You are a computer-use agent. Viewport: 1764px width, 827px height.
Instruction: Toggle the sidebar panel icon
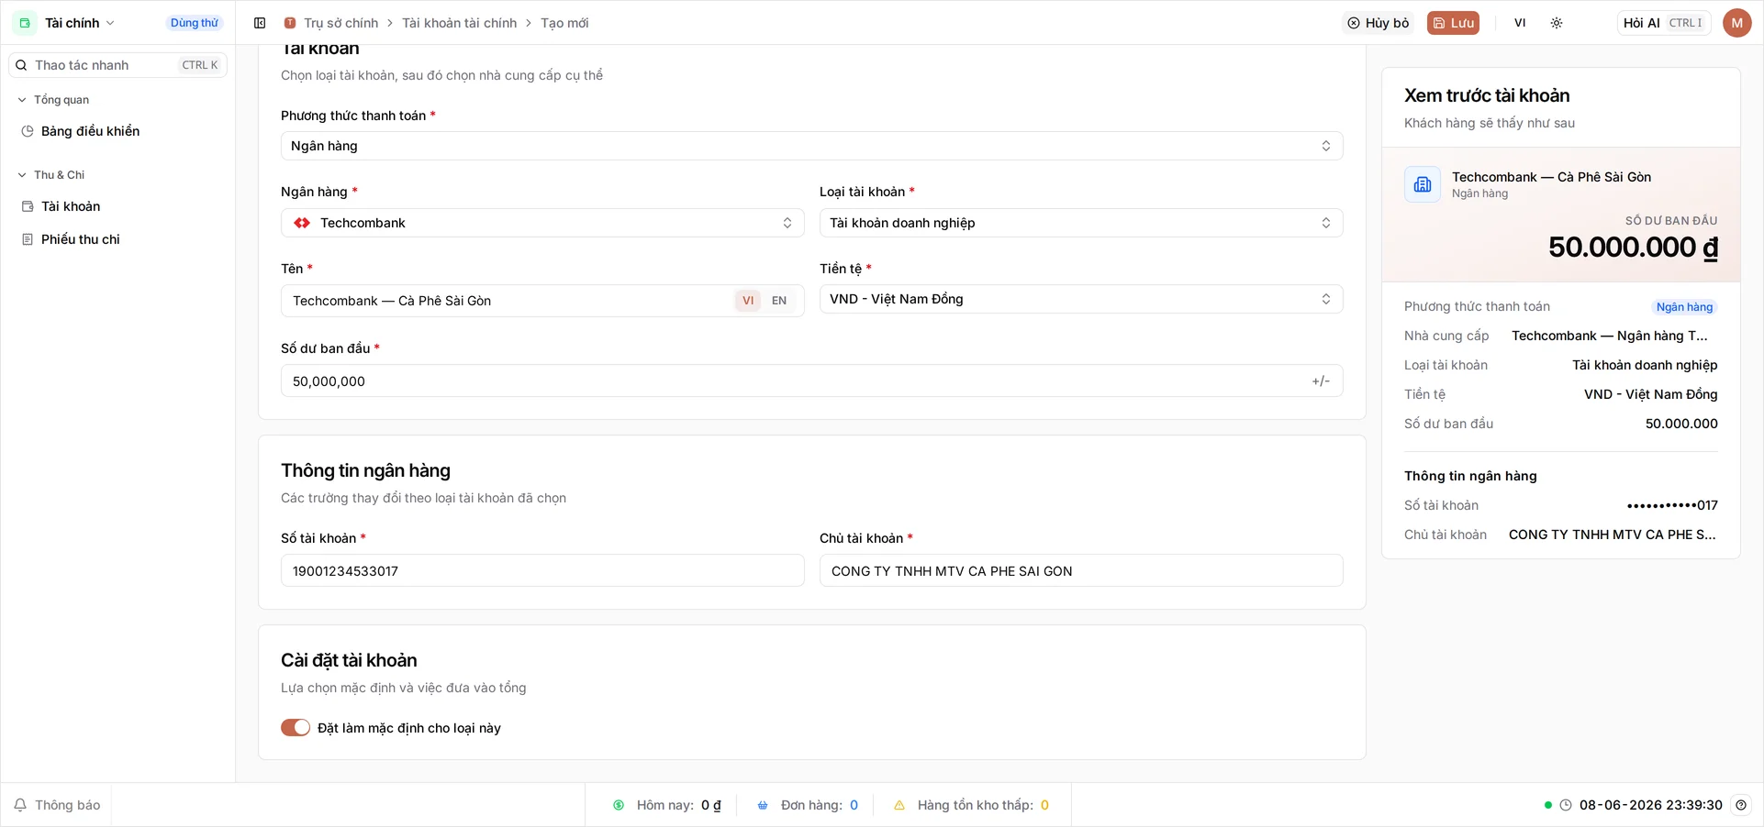click(x=260, y=23)
